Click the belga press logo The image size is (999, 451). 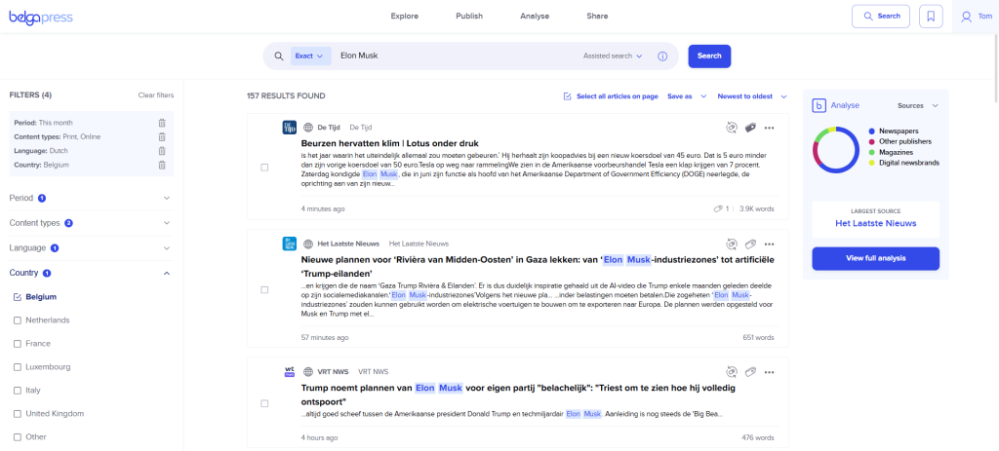pos(41,18)
